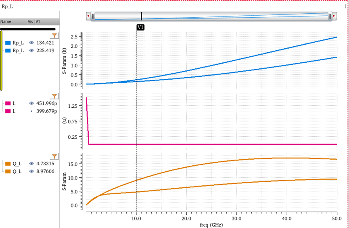This screenshot has height=228, width=349.
Task: Click the filter icon above the Rp_L traces
Action: (x=54, y=36)
